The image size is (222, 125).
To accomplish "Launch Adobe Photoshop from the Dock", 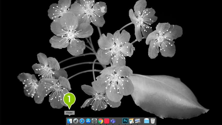I will point(125,121).
